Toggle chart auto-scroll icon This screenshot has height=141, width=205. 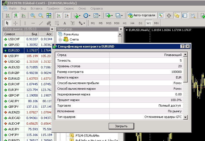(x=58, y=15)
